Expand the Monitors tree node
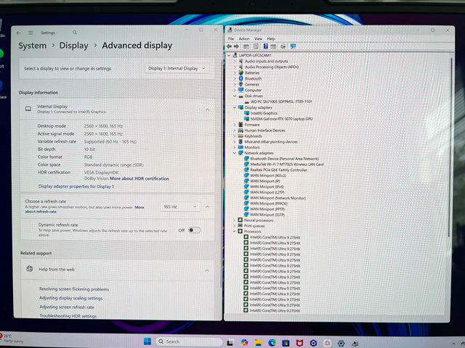 (x=235, y=147)
